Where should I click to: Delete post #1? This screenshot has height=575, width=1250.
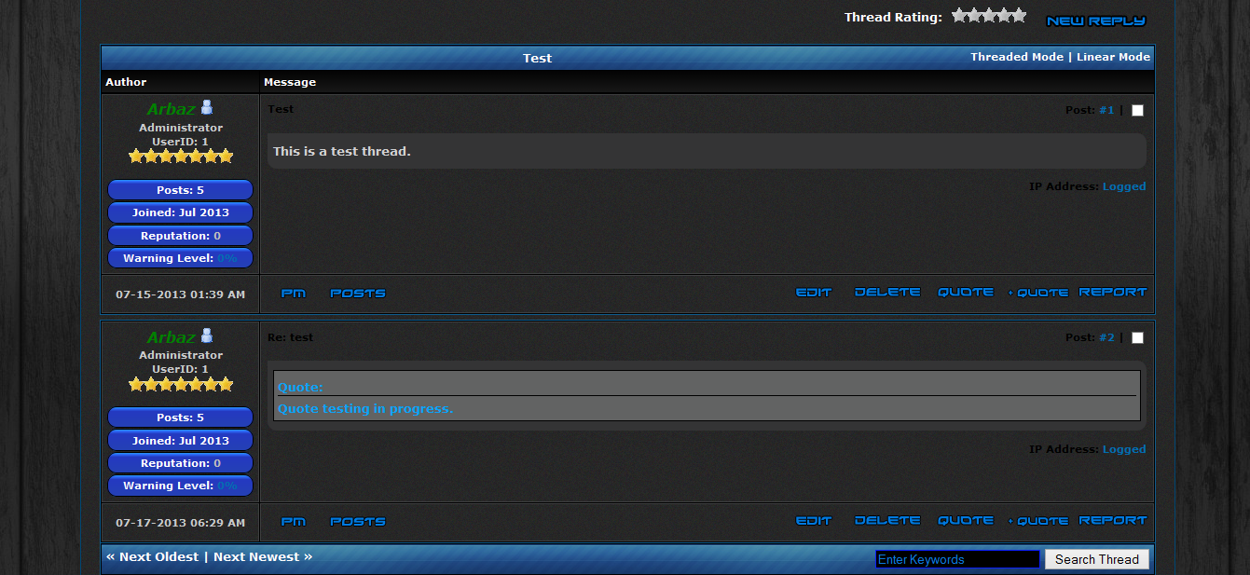pyautogui.click(x=887, y=293)
